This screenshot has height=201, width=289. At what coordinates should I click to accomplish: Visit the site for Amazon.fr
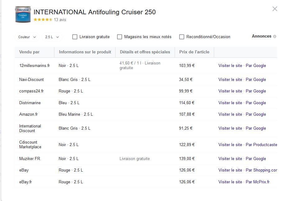pyautogui.click(x=230, y=114)
